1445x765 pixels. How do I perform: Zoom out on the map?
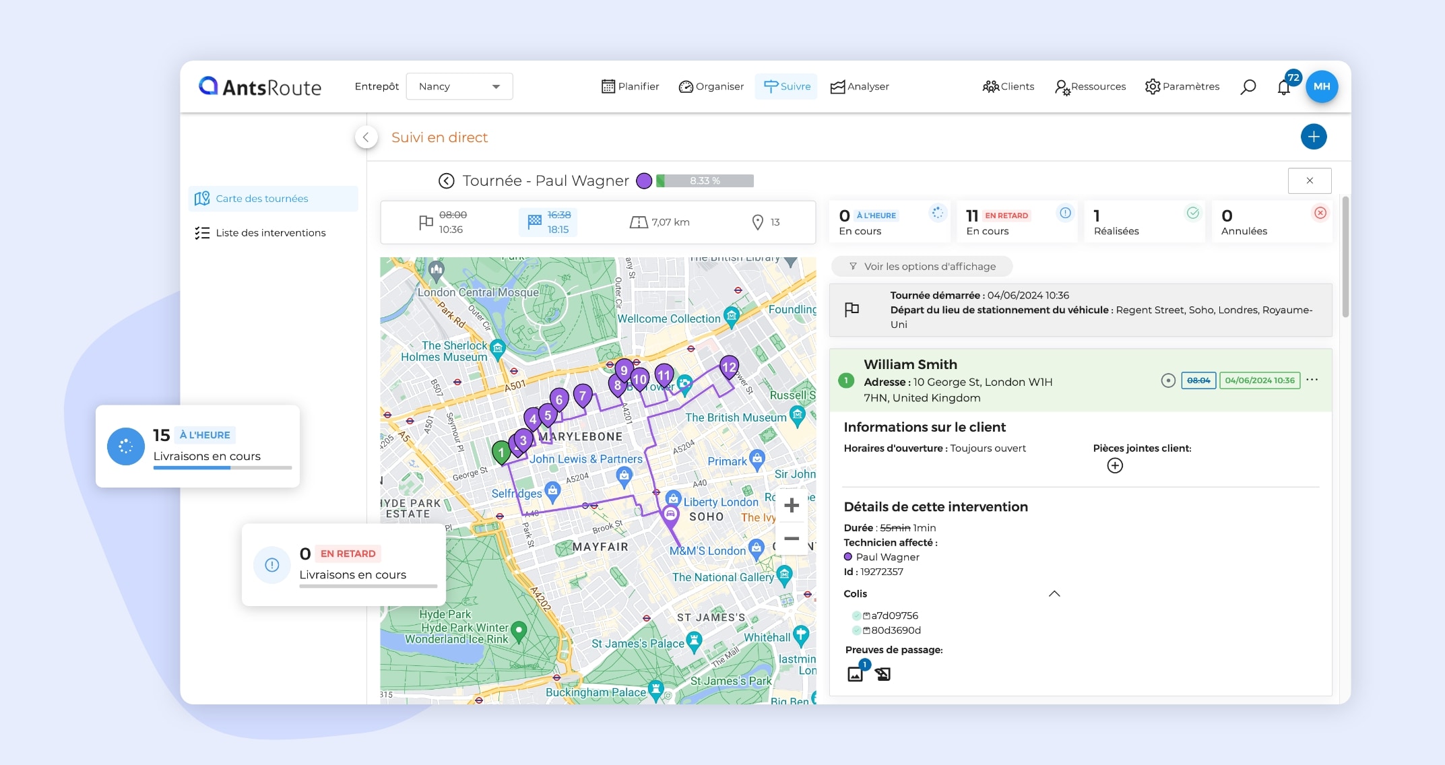pyautogui.click(x=792, y=539)
